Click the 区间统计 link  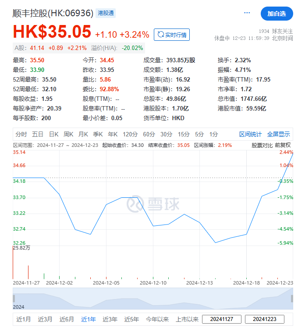(x=250, y=134)
